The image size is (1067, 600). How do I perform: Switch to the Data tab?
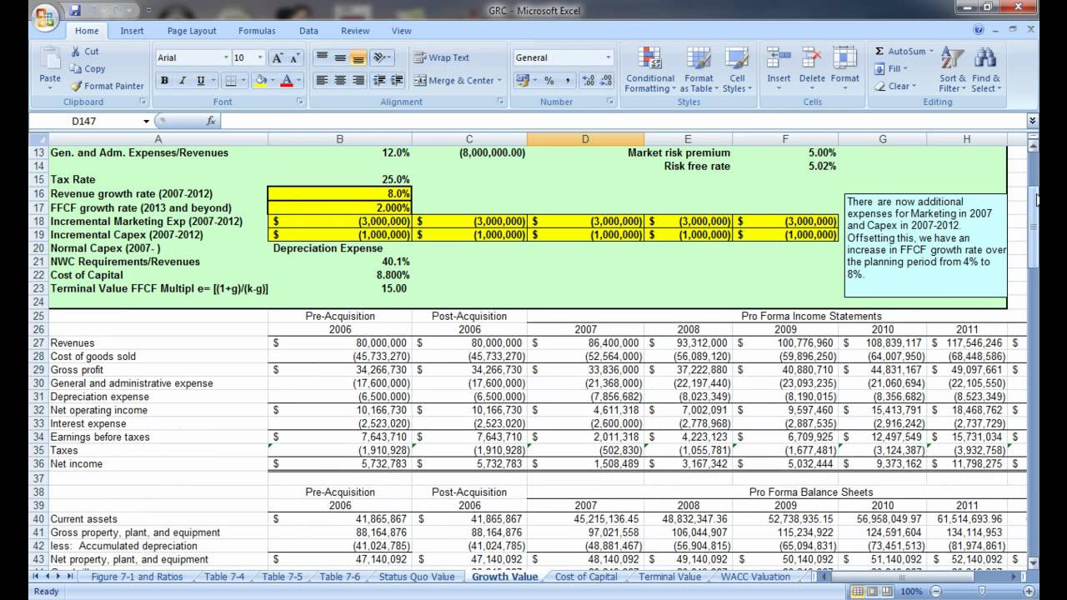pyautogui.click(x=308, y=31)
